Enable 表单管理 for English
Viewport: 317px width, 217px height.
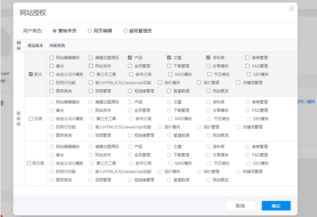[247, 57]
